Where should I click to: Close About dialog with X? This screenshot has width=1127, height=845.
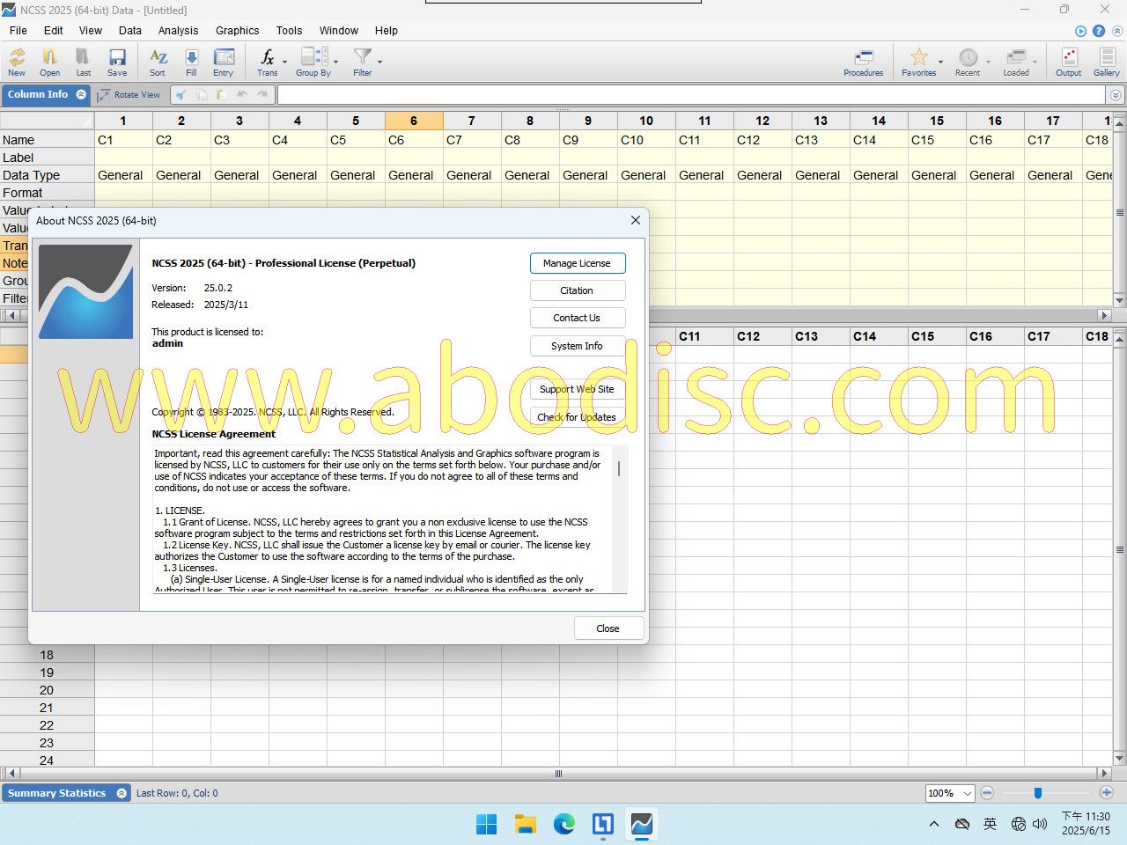coord(636,220)
